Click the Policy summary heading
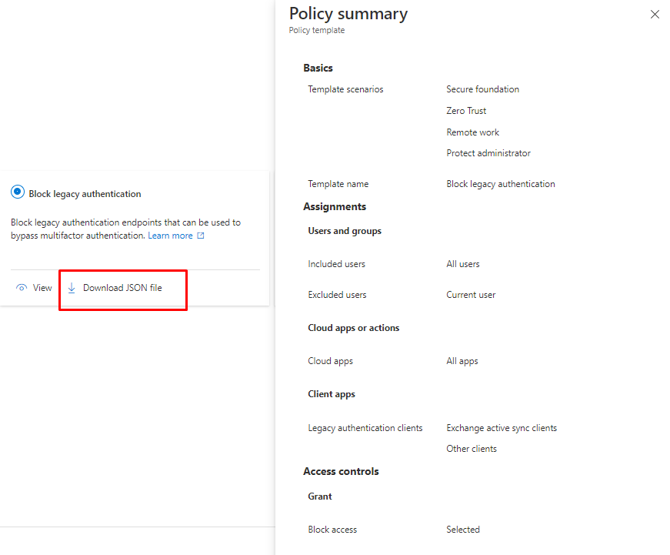 348,14
